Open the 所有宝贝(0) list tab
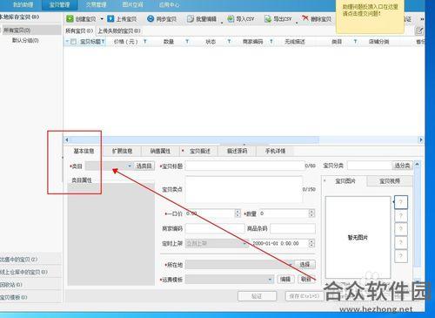 [79, 30]
